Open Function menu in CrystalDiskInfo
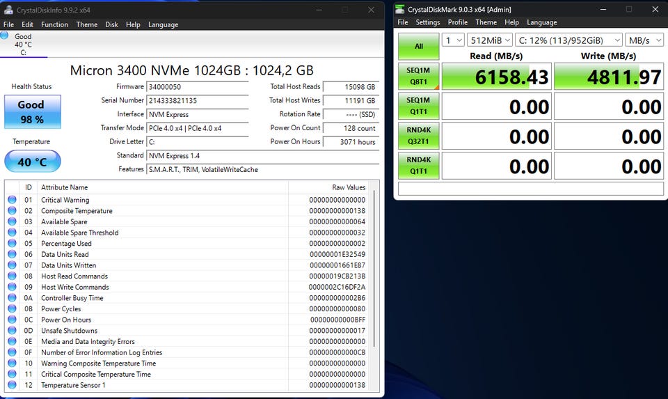Image resolution: width=668 pixels, height=399 pixels. point(54,24)
